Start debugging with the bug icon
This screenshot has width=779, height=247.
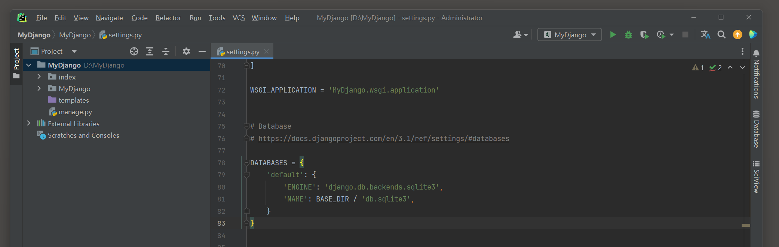click(x=628, y=35)
